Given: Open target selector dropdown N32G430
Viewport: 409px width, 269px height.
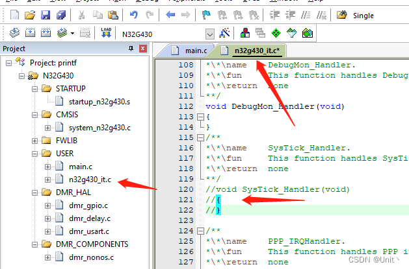Looking at the screenshot, I should point(210,34).
